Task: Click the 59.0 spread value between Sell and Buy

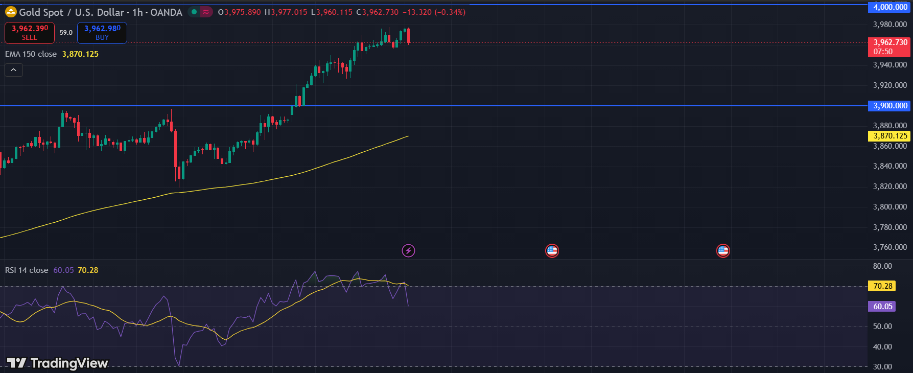Action: point(66,33)
